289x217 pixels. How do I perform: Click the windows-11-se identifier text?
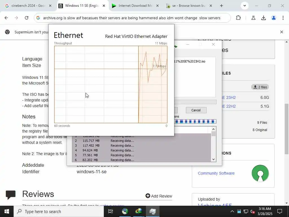click(92, 172)
